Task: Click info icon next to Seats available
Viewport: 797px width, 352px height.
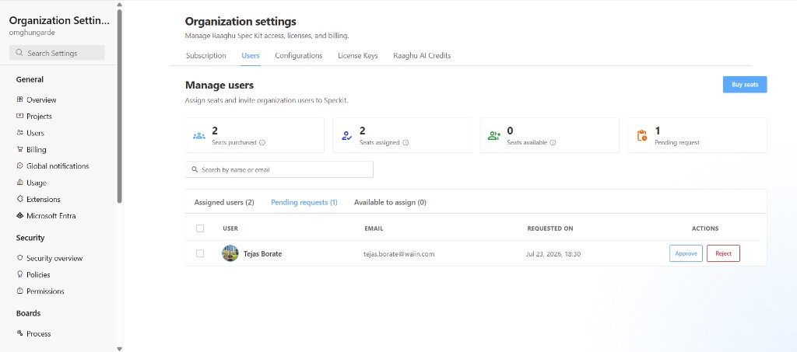Action: 553,142
